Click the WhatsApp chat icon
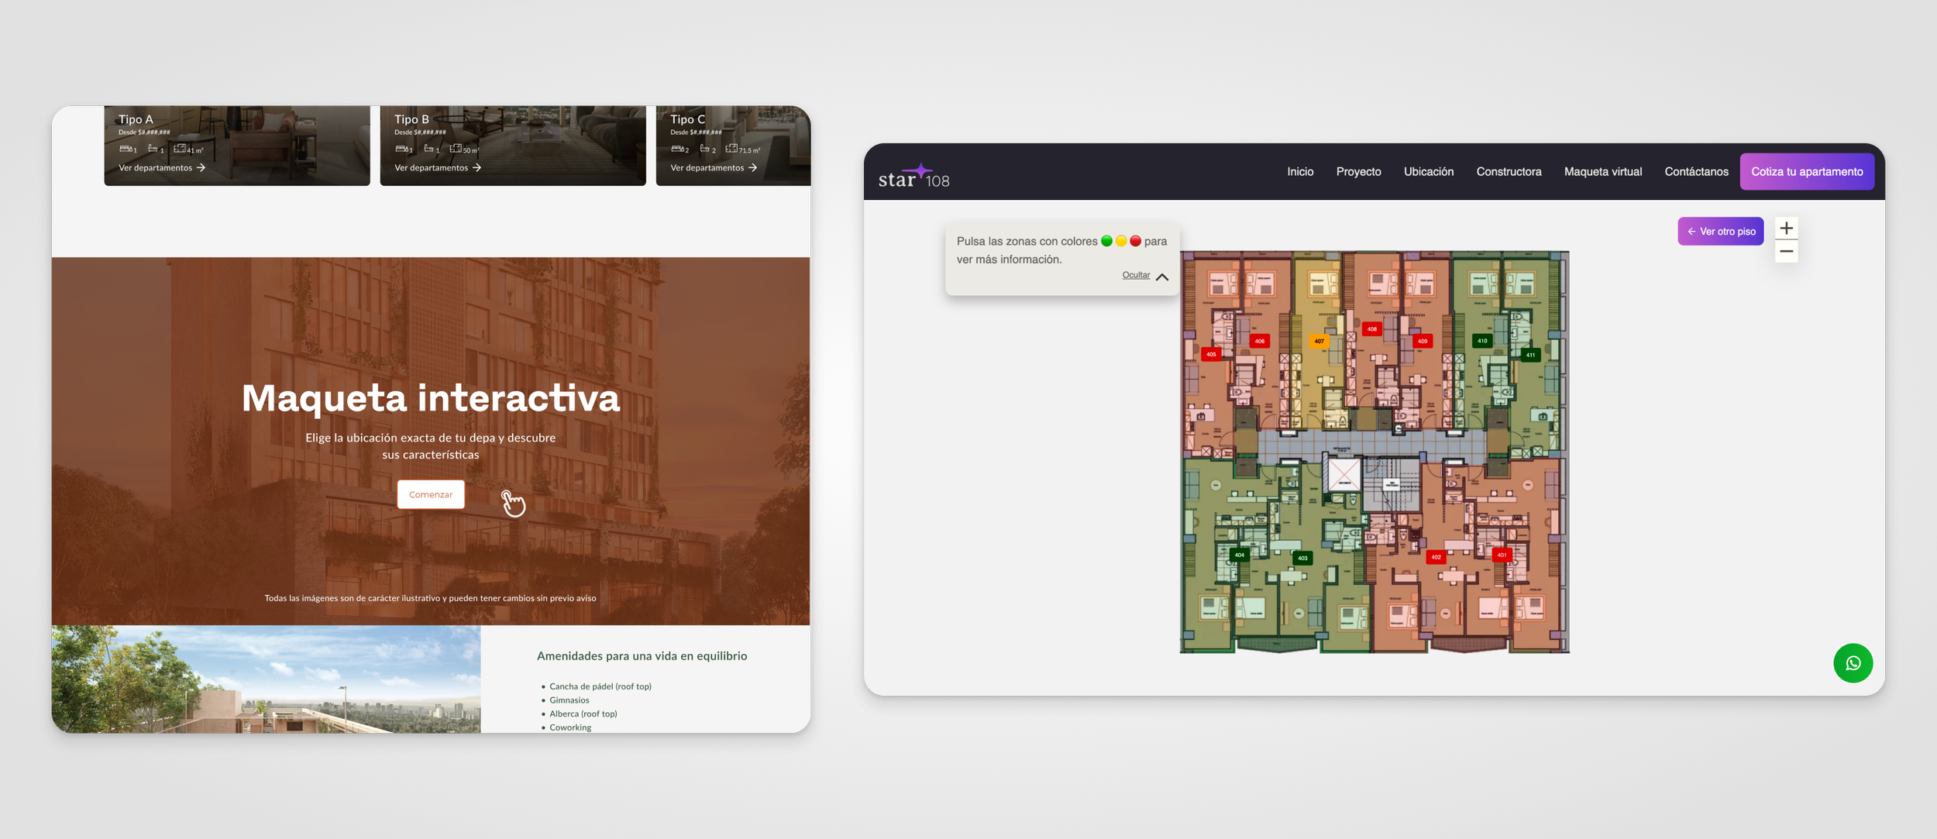Viewport: 1937px width, 839px height. tap(1853, 663)
